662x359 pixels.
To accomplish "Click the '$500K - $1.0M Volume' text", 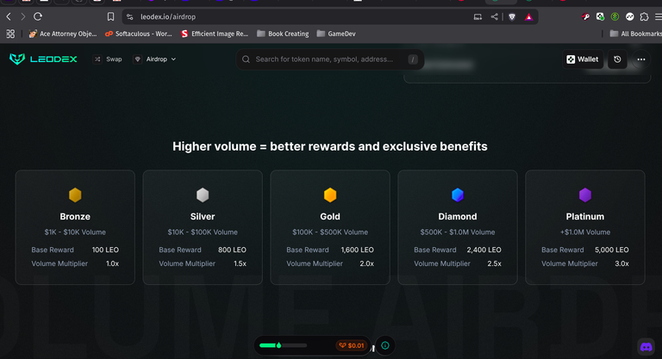I will [458, 232].
